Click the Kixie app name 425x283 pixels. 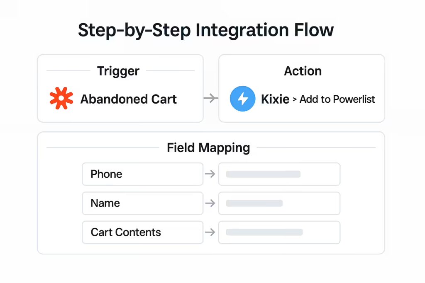[275, 99]
